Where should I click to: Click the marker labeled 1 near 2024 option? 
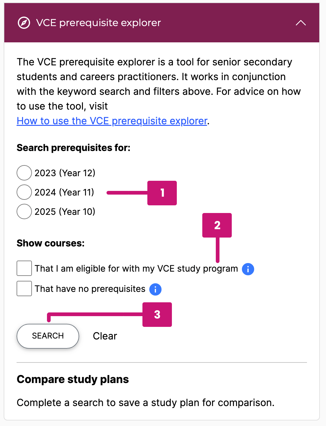pos(162,193)
